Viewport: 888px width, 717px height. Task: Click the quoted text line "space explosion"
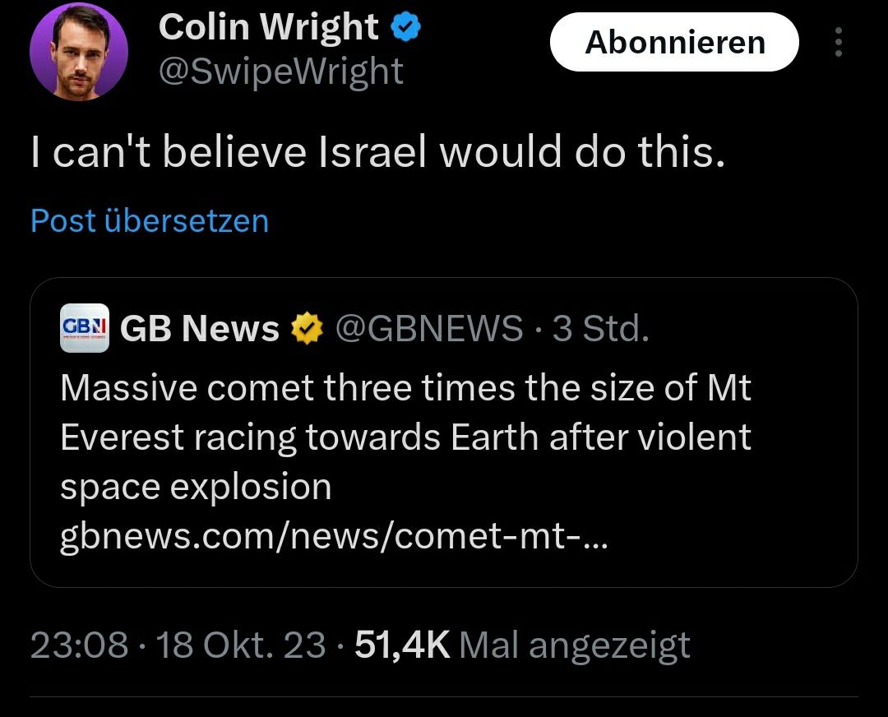click(196, 487)
